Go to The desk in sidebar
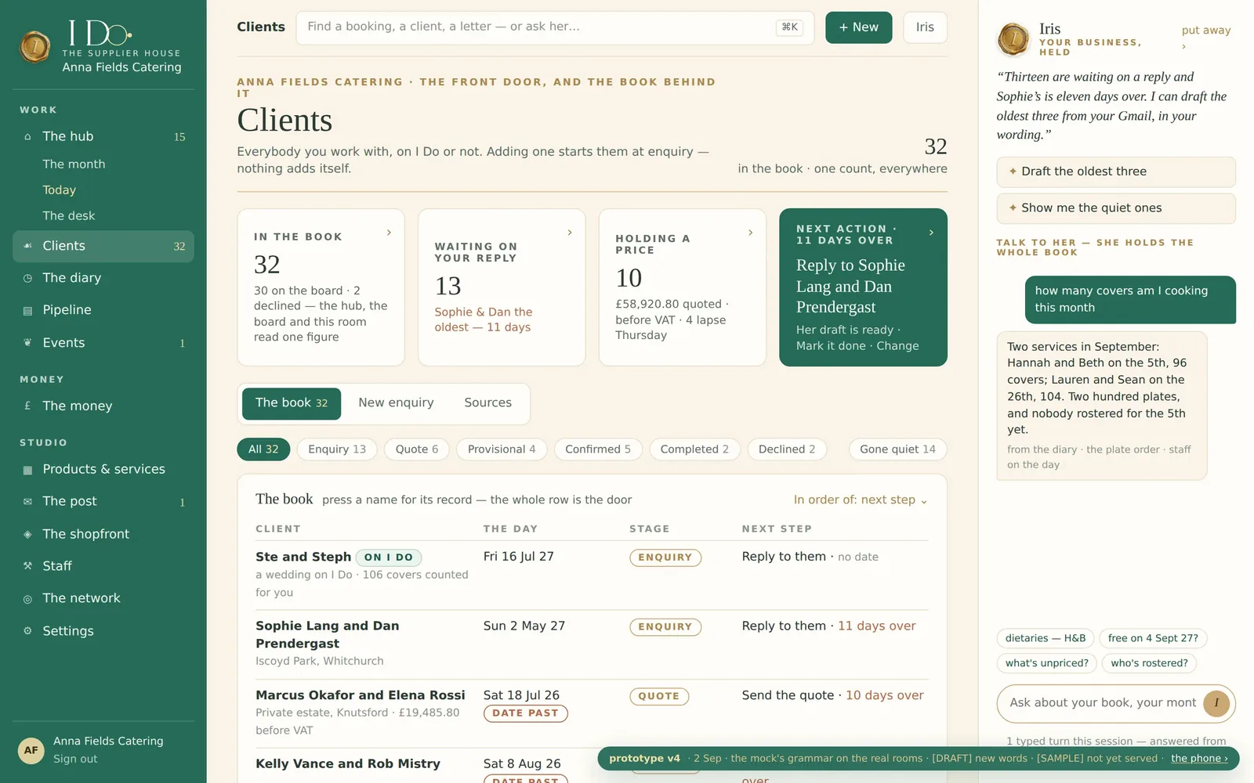The height and width of the screenshot is (783, 1254). point(69,215)
